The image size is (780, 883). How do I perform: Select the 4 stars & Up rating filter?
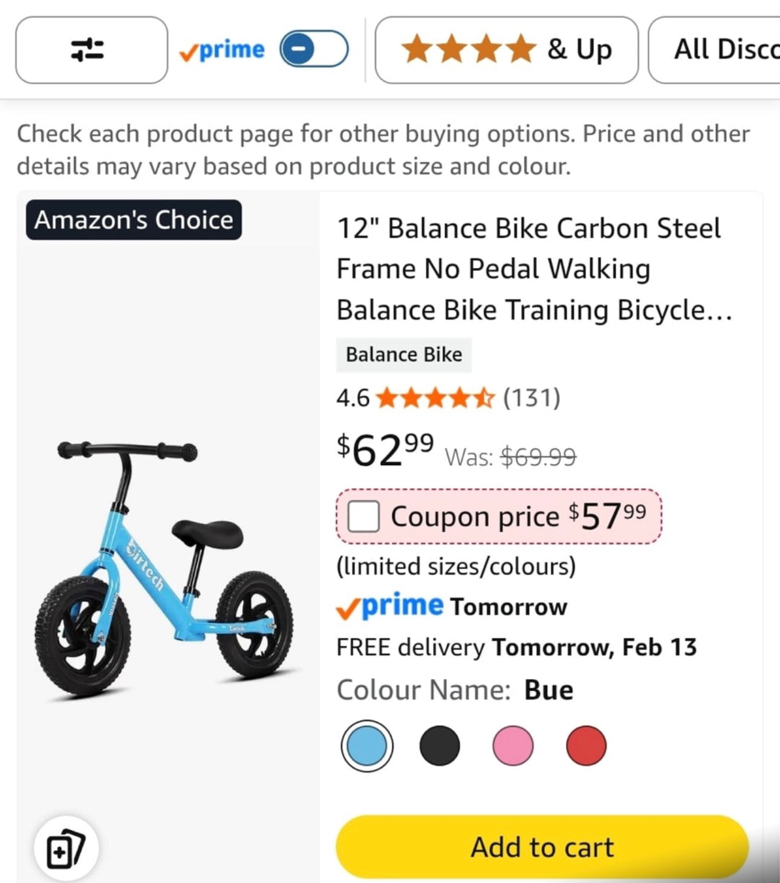coord(507,50)
